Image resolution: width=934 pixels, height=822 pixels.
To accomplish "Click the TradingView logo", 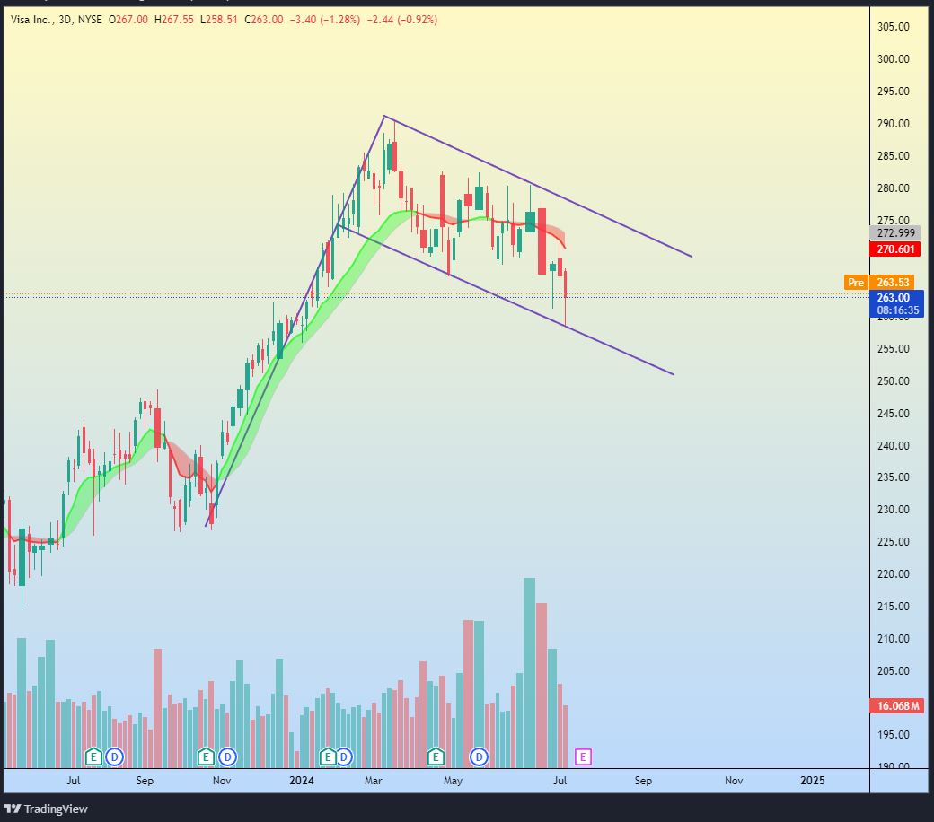I will point(46,809).
